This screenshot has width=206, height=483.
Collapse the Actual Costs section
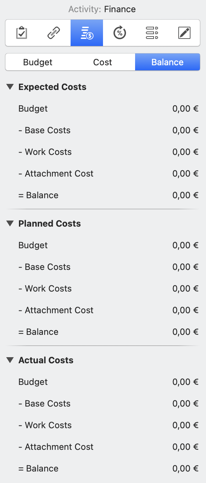click(x=10, y=360)
